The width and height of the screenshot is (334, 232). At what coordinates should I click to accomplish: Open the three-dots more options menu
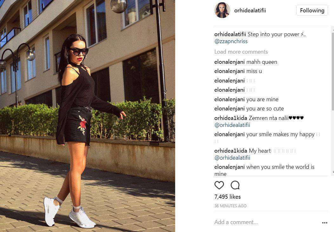coord(324,223)
